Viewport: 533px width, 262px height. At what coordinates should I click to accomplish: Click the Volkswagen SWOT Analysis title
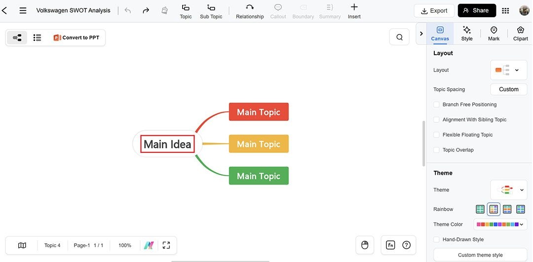[74, 10]
